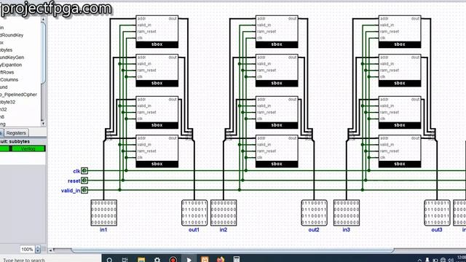The width and height of the screenshot is (466, 262).
Task: Select the third sbox block above in3
Action: pyautogui.click(x=400, y=112)
